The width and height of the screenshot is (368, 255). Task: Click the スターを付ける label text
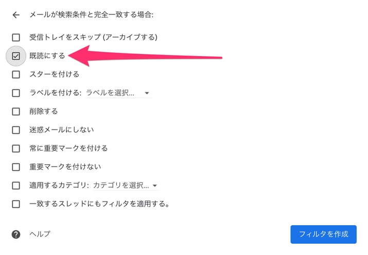(x=54, y=75)
